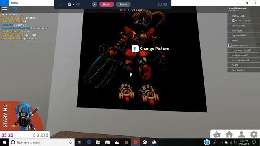Open Task View on taskbar
The image size is (260, 146).
coord(79,142)
